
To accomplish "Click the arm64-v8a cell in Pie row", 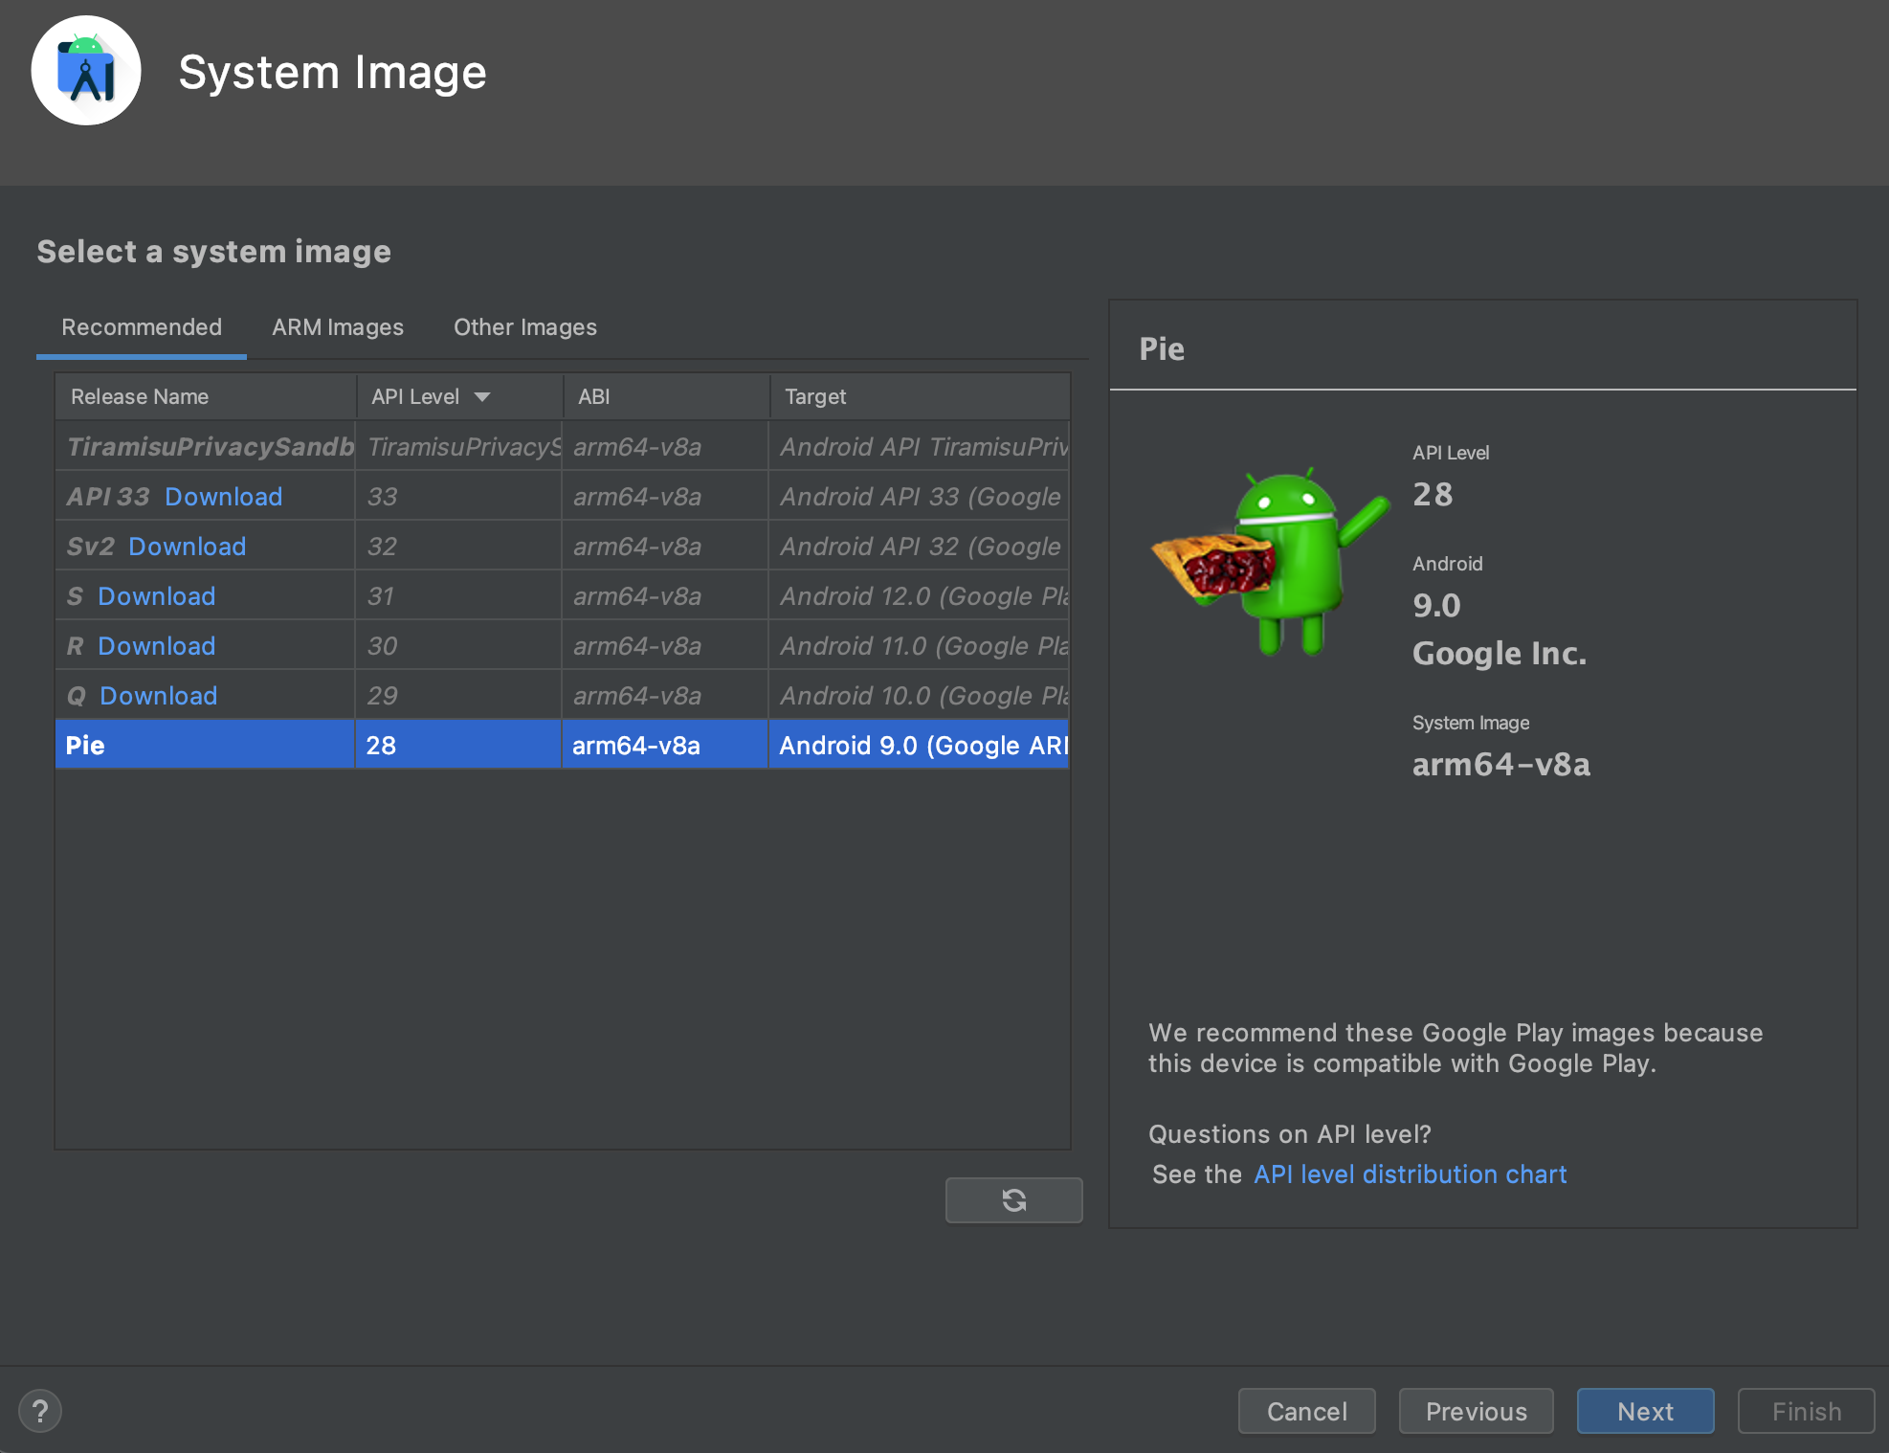I will [x=665, y=745].
